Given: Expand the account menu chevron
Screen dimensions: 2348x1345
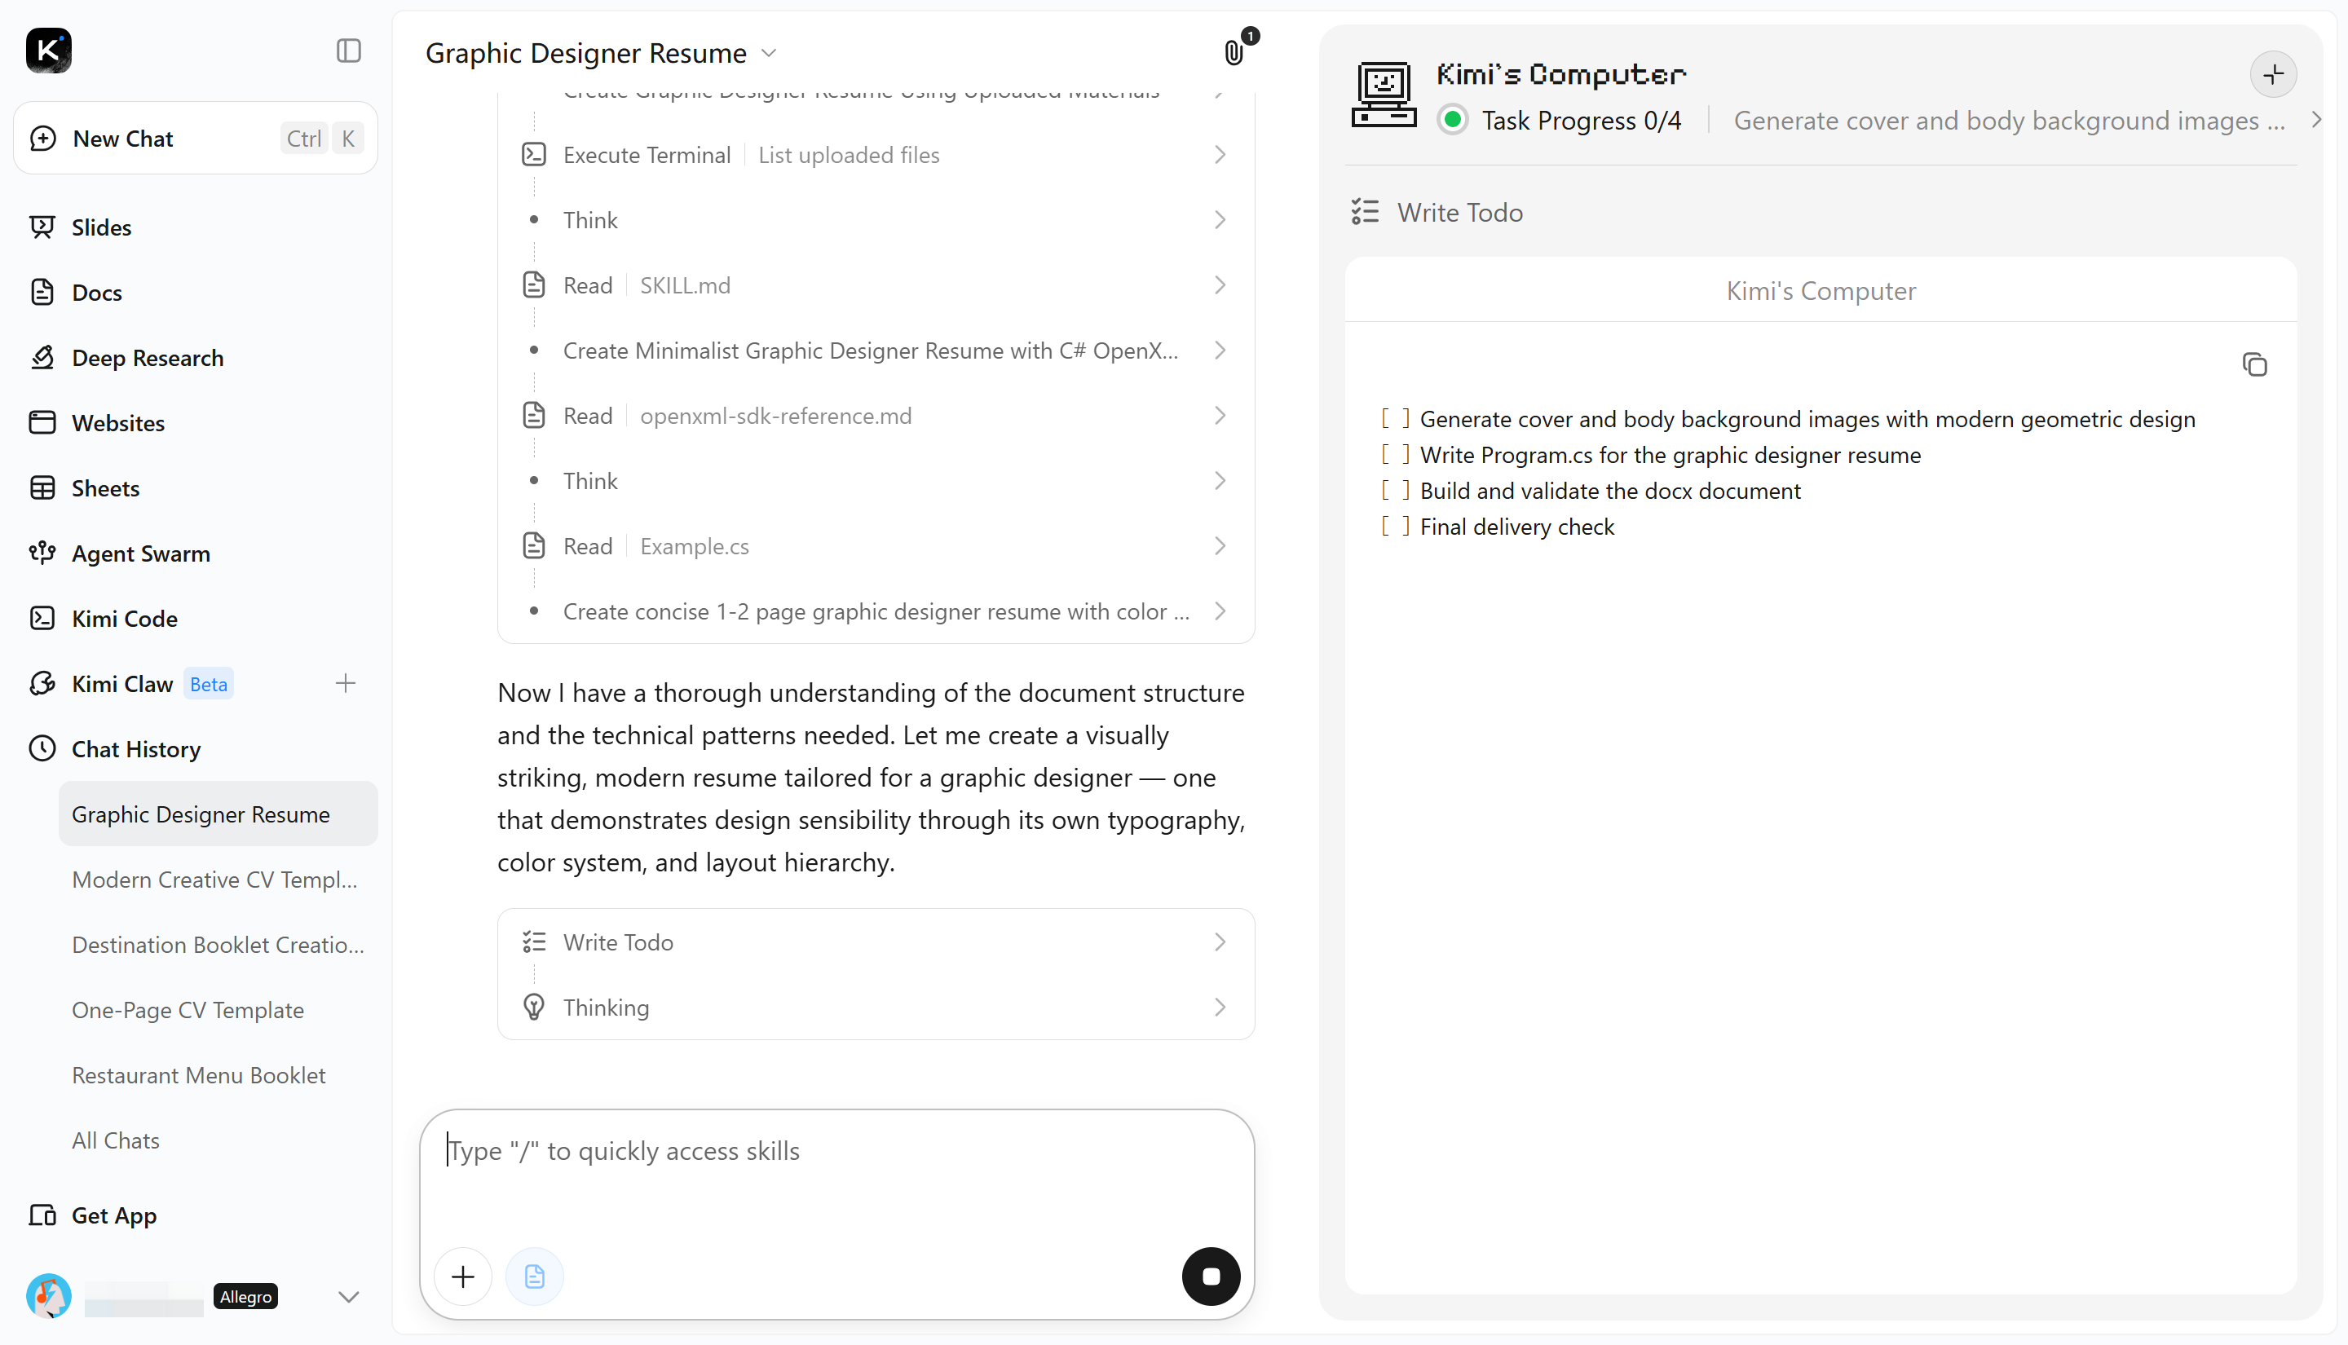Looking at the screenshot, I should click(348, 1296).
